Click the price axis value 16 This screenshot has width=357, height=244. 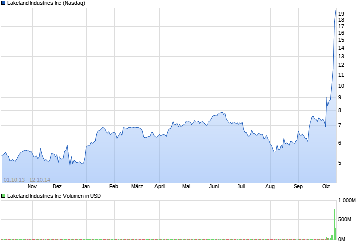pyautogui.click(x=341, y=33)
